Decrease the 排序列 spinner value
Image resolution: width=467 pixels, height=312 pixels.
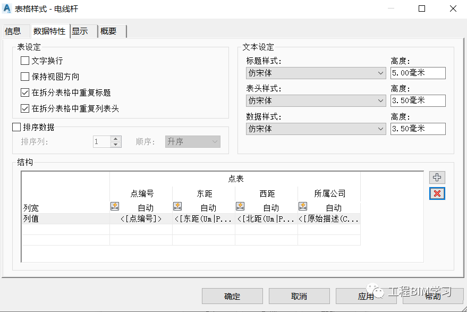pos(116,145)
